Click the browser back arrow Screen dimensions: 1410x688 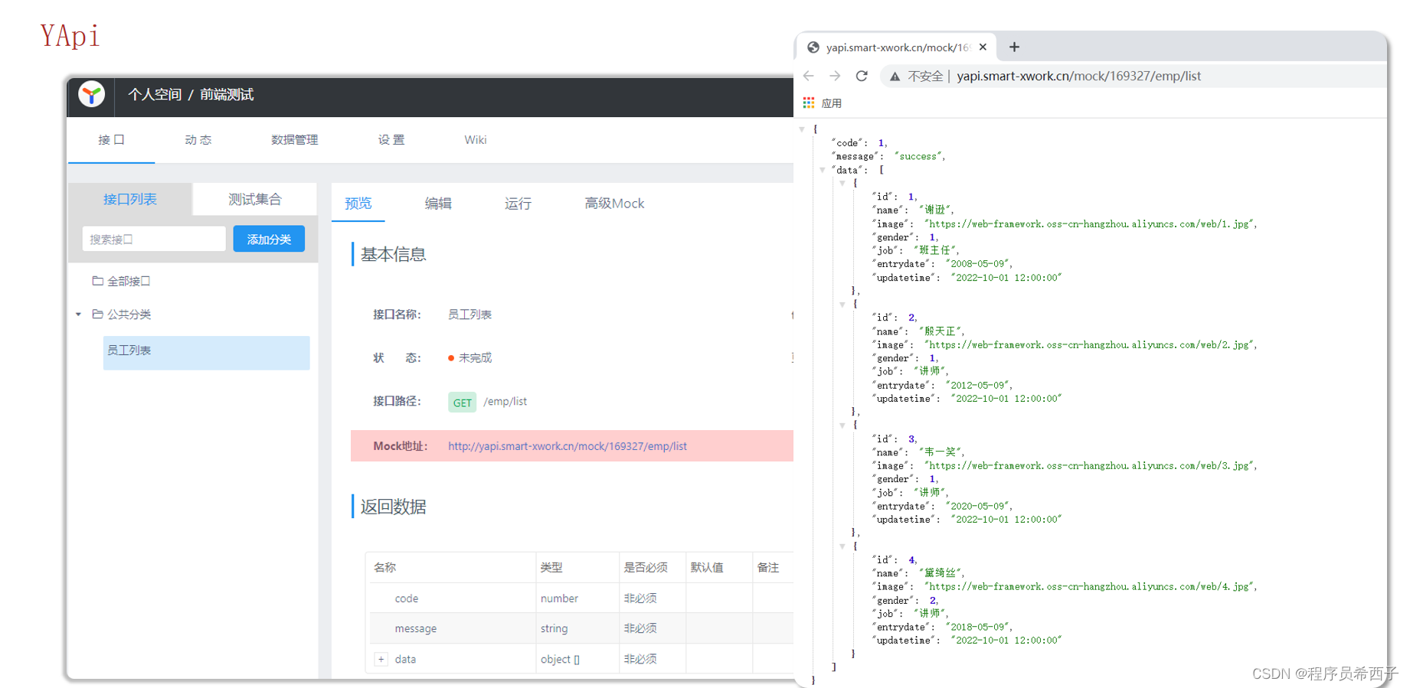pyautogui.click(x=809, y=76)
